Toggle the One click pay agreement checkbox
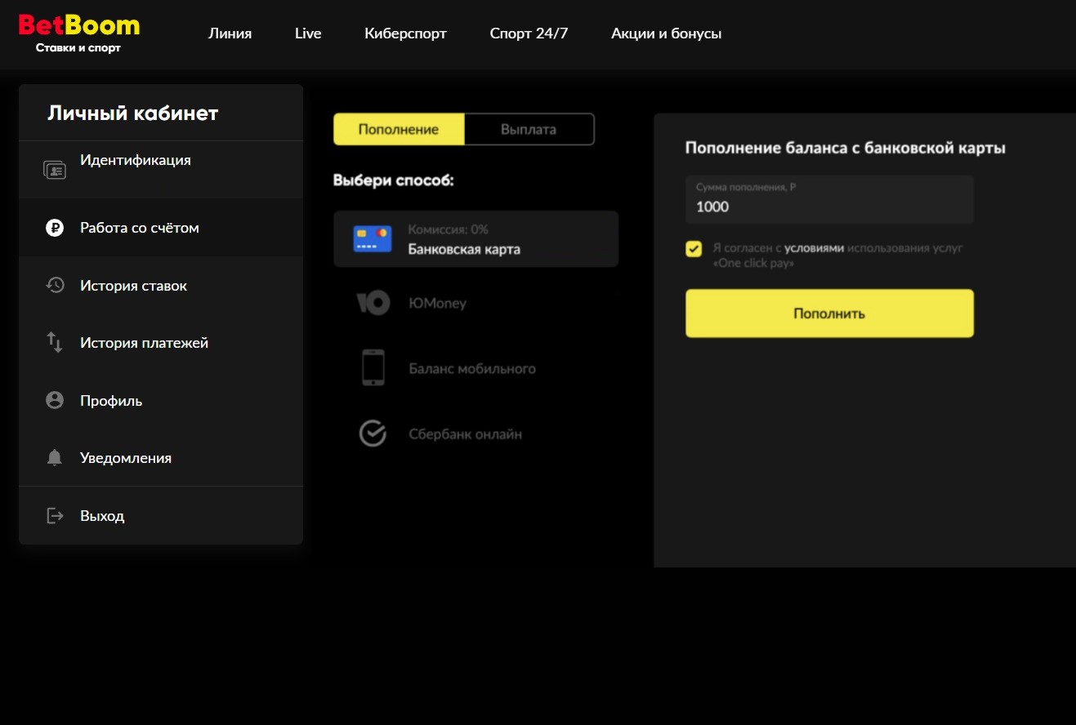 click(694, 249)
